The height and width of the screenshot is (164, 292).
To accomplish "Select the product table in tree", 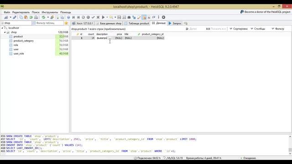I will 18,36.
